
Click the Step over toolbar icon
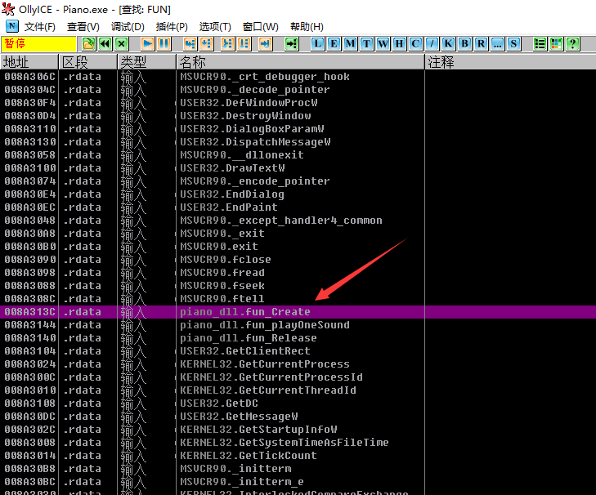tap(206, 43)
